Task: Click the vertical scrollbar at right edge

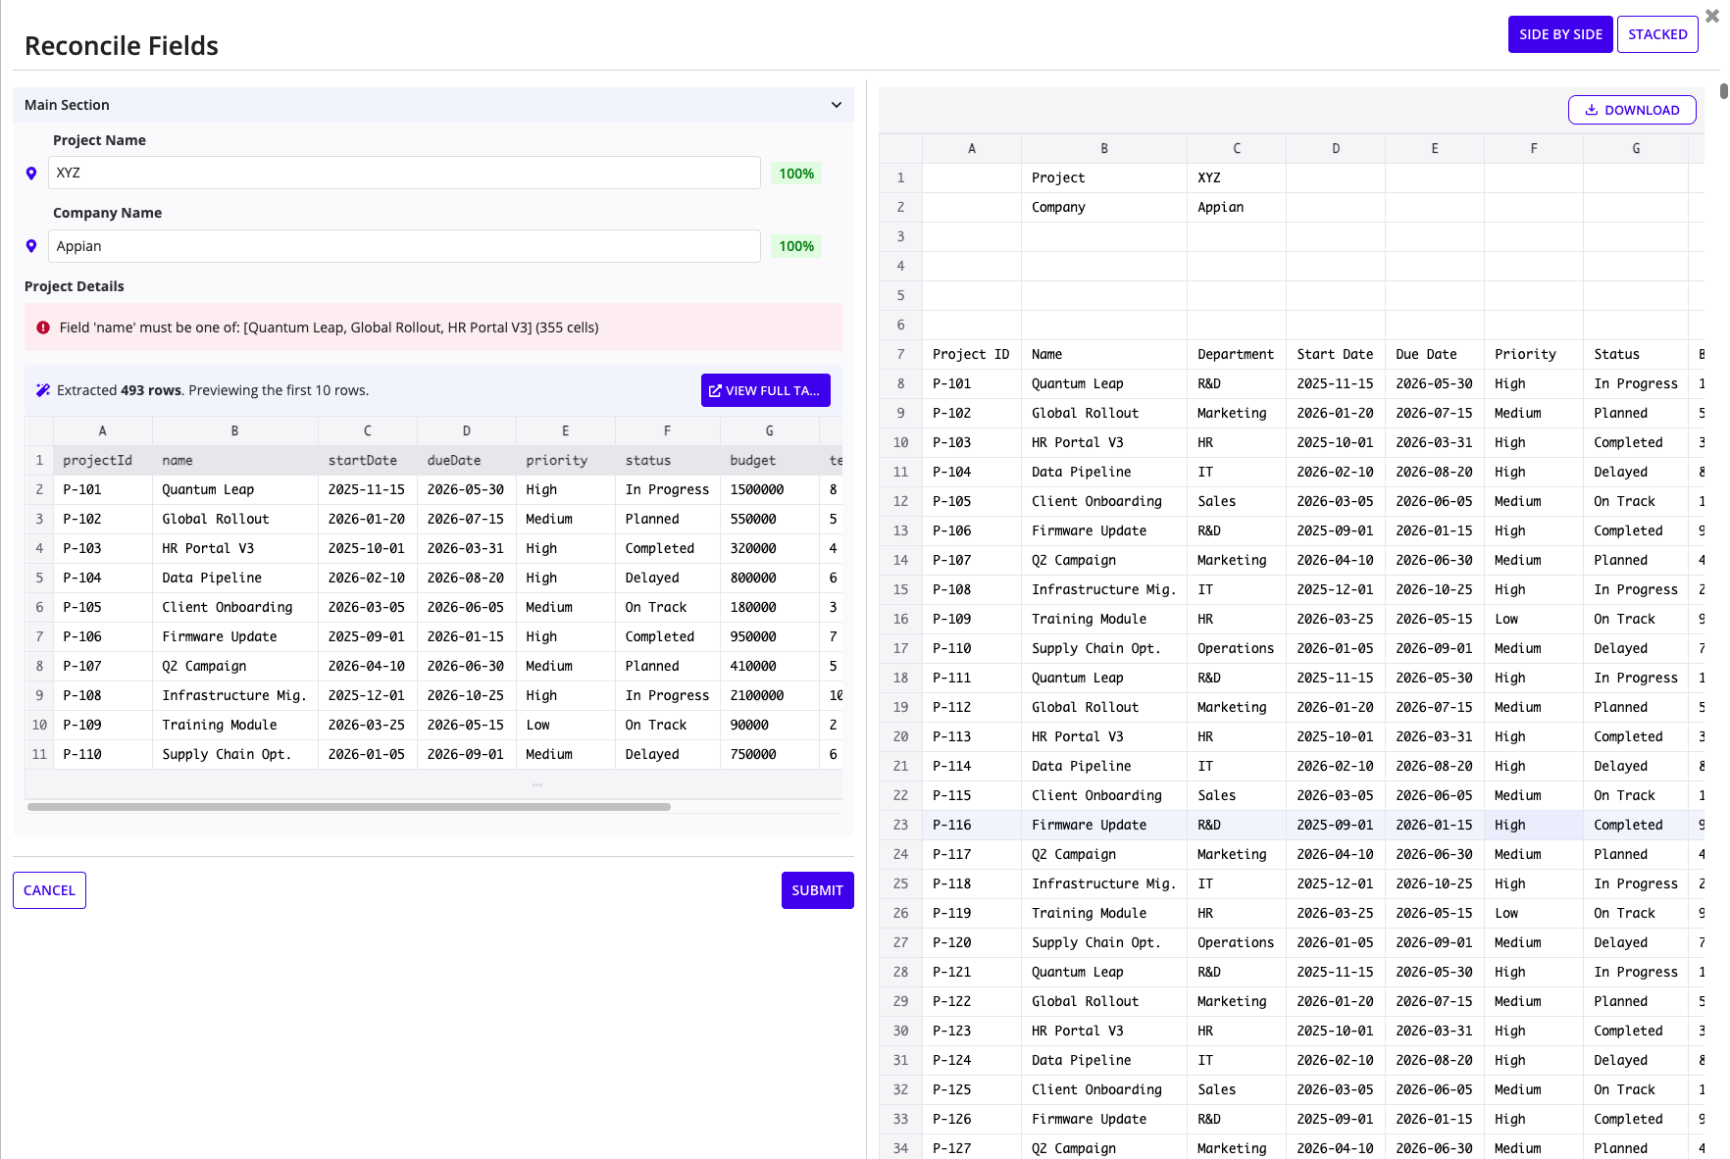Action: click(1723, 91)
